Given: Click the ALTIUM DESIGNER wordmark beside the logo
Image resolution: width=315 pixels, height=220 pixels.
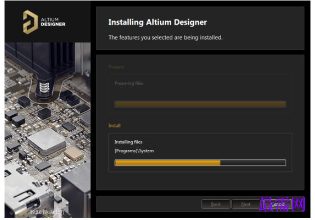Looking at the screenshot, I should 53,22.
